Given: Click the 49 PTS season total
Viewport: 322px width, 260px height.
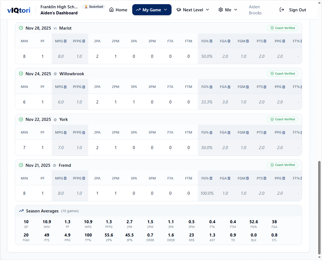Looking at the screenshot, I should pos(47,235).
